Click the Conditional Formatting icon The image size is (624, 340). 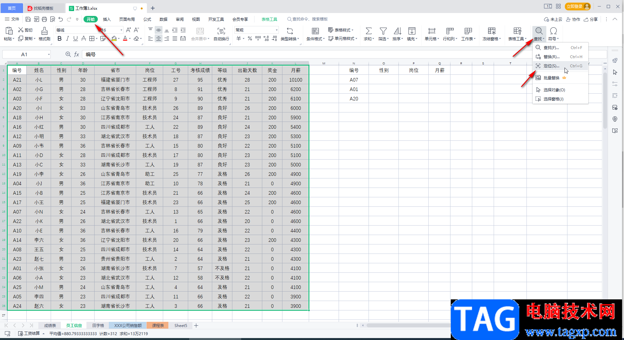pos(315,31)
